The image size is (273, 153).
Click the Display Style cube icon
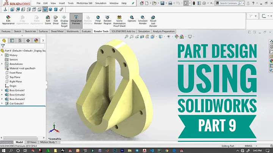click(160, 36)
